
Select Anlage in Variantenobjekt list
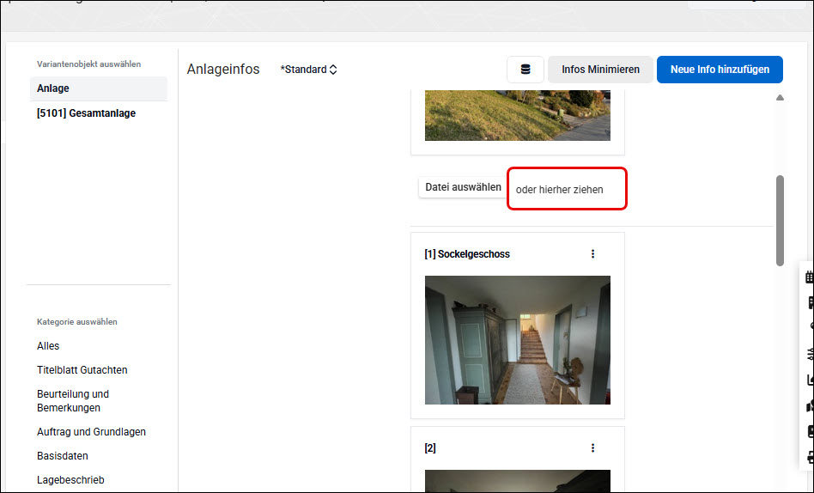coord(99,88)
